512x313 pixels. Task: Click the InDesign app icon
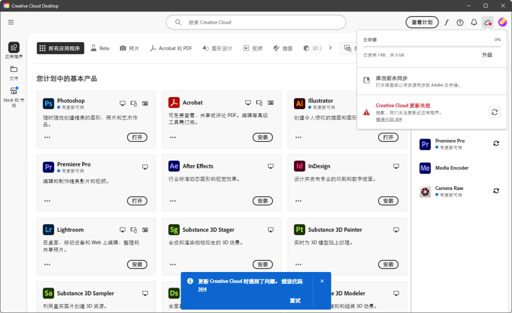coord(299,166)
